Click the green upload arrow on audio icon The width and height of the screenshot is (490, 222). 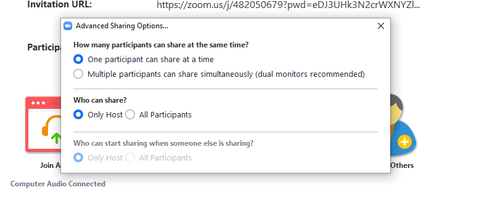[x=57, y=137]
